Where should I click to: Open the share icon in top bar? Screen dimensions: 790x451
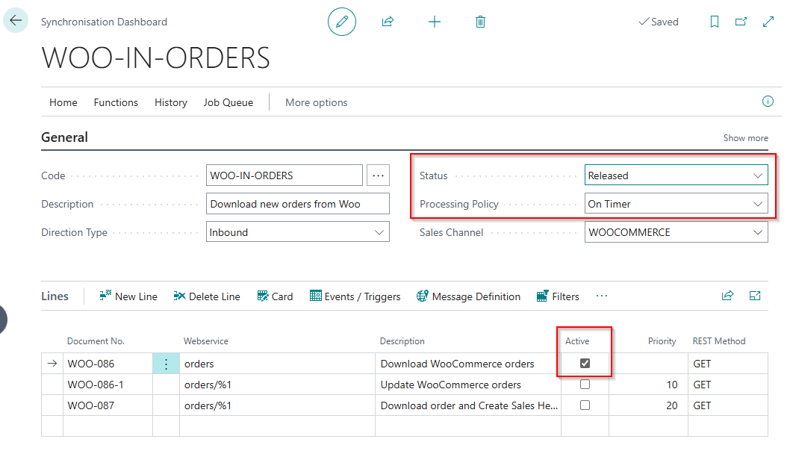point(388,22)
